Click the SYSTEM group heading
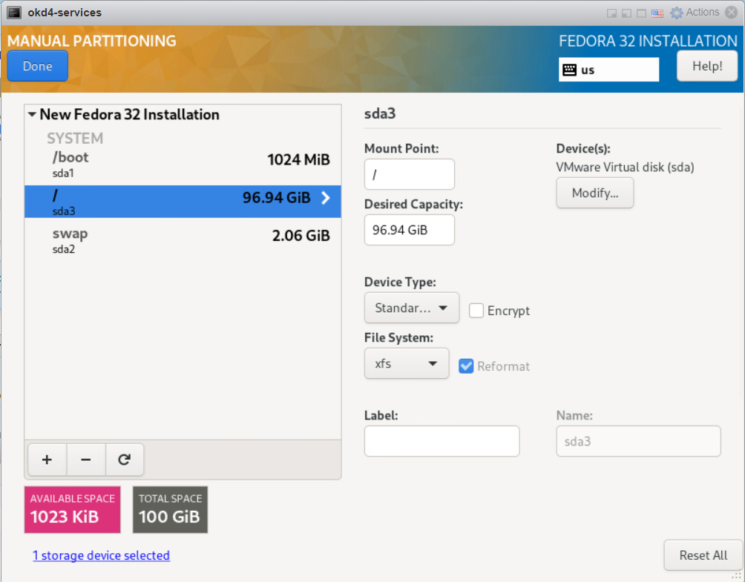 75,138
